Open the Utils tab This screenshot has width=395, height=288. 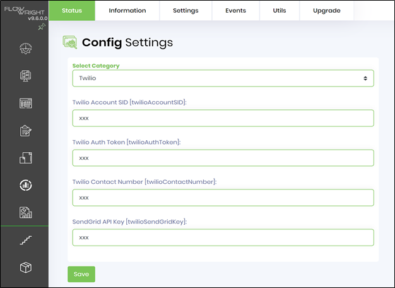[280, 11]
